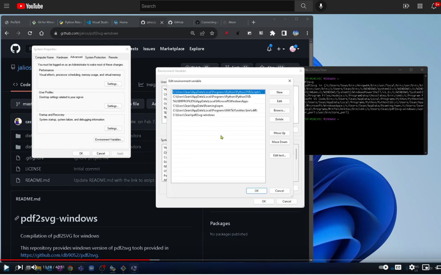Toggle closed captions with the CC button
The width and height of the screenshot is (441, 275).
click(398, 267)
